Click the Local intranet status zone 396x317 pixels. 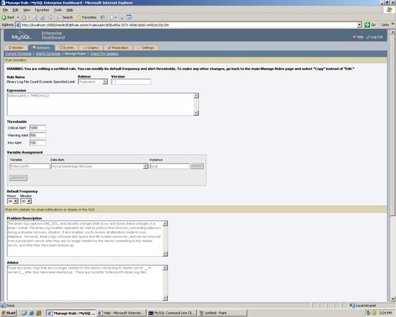[x=363, y=306]
